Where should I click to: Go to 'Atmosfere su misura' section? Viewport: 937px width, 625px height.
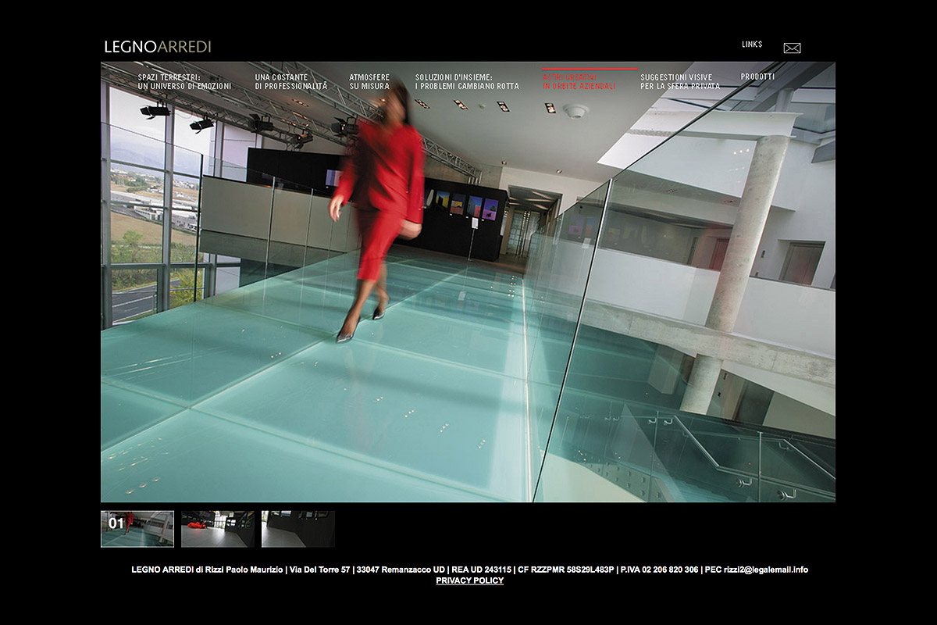[369, 81]
